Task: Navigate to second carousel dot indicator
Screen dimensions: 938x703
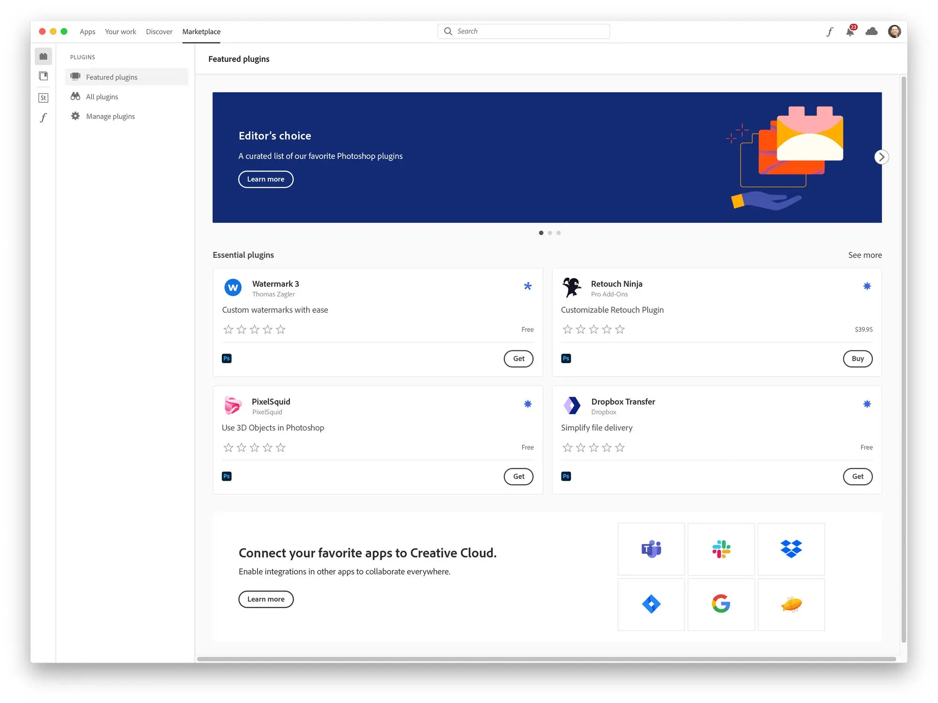Action: coord(550,233)
